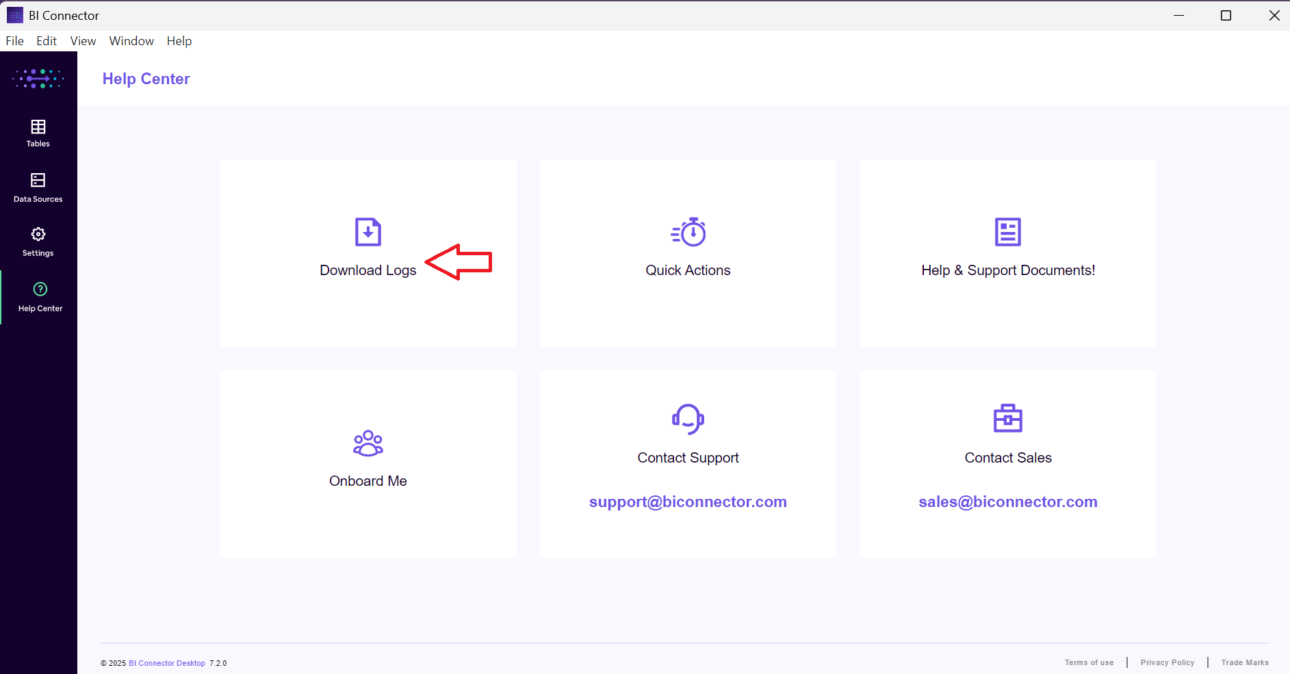Open the File menu
Image resolution: width=1290 pixels, height=674 pixels.
[15, 41]
